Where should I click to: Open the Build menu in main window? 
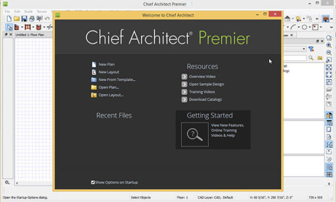[x=29, y=11]
